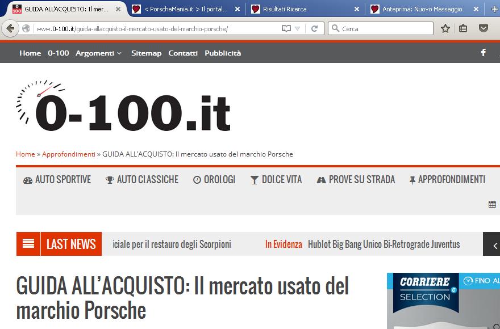Screen dimensions: 500x329
Task: Click the globe site identity icon
Action: point(26,29)
